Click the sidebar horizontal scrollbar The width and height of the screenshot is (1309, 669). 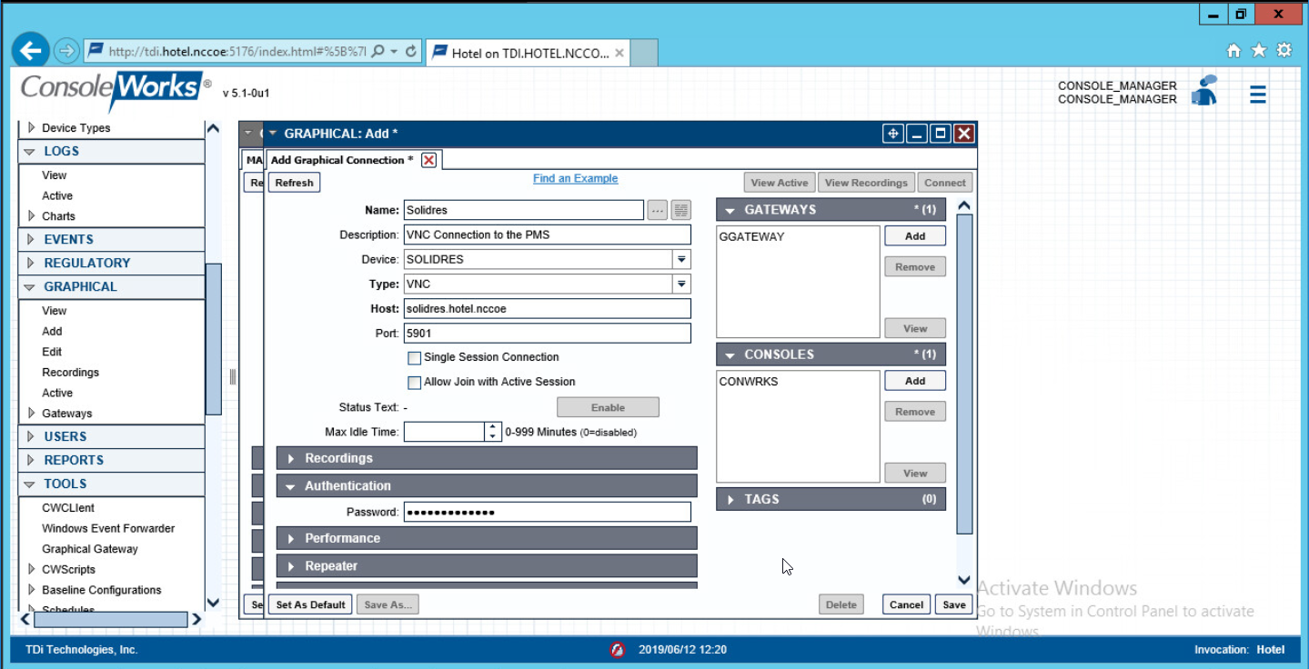[x=112, y=619]
